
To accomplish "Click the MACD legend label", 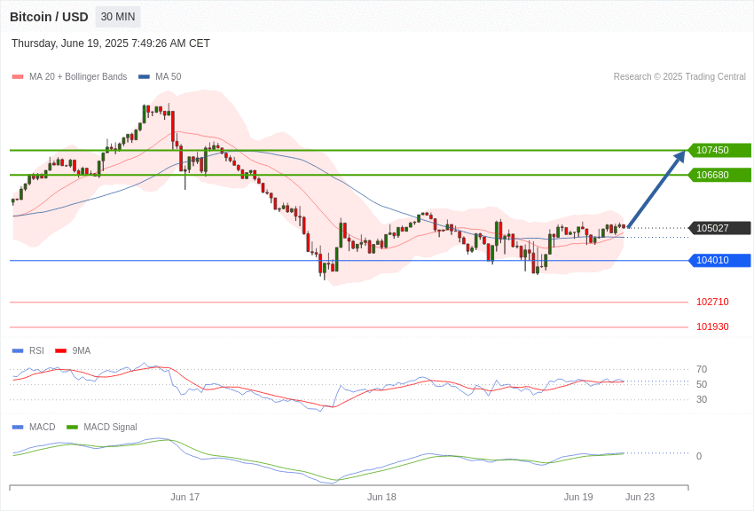I will [x=43, y=427].
